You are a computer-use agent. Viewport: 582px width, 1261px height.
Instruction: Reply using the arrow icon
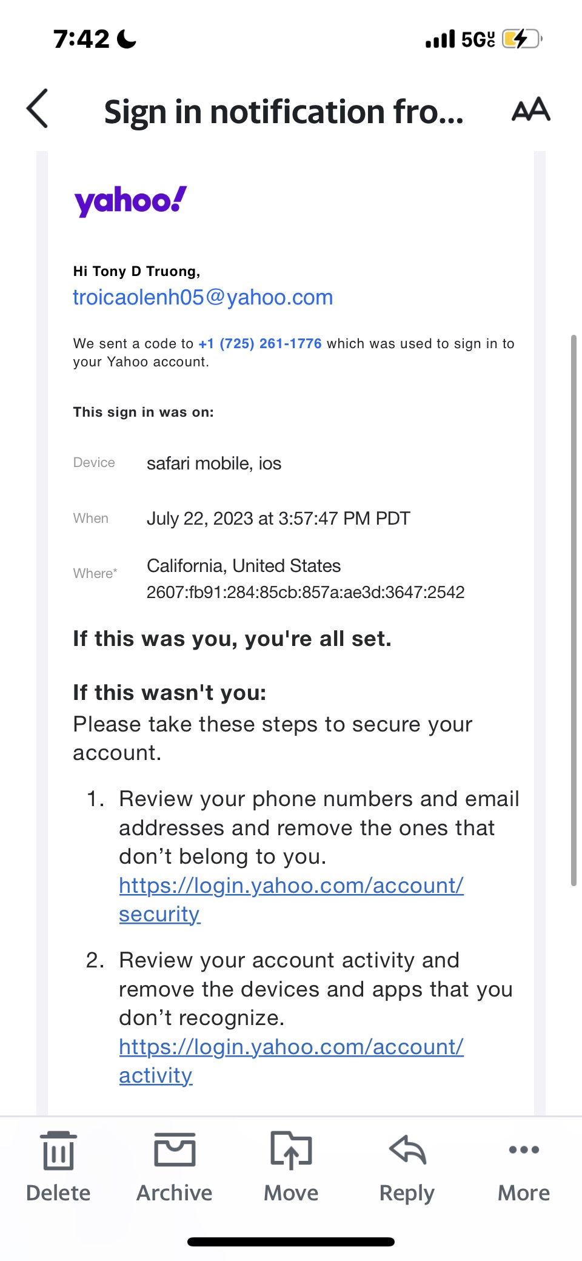click(x=407, y=1151)
